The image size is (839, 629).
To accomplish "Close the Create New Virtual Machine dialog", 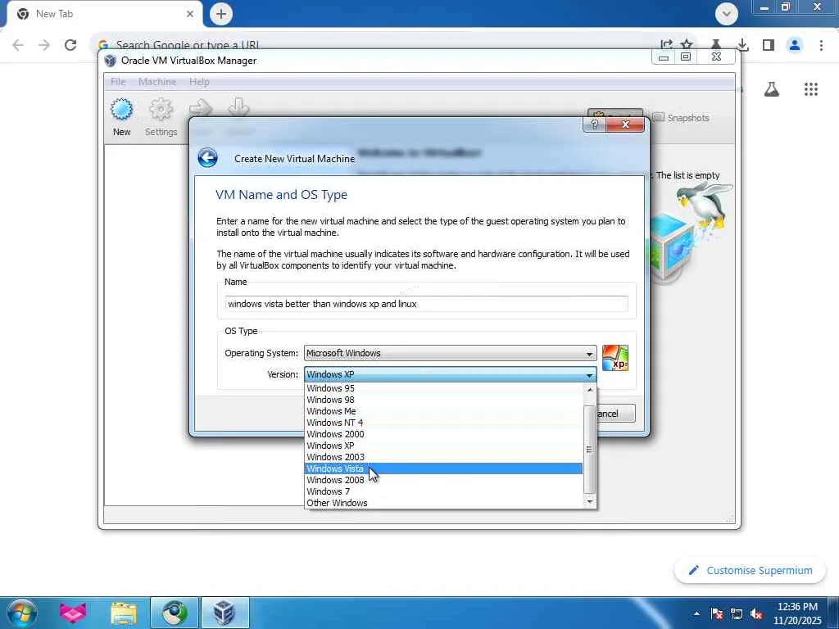I will coord(625,124).
